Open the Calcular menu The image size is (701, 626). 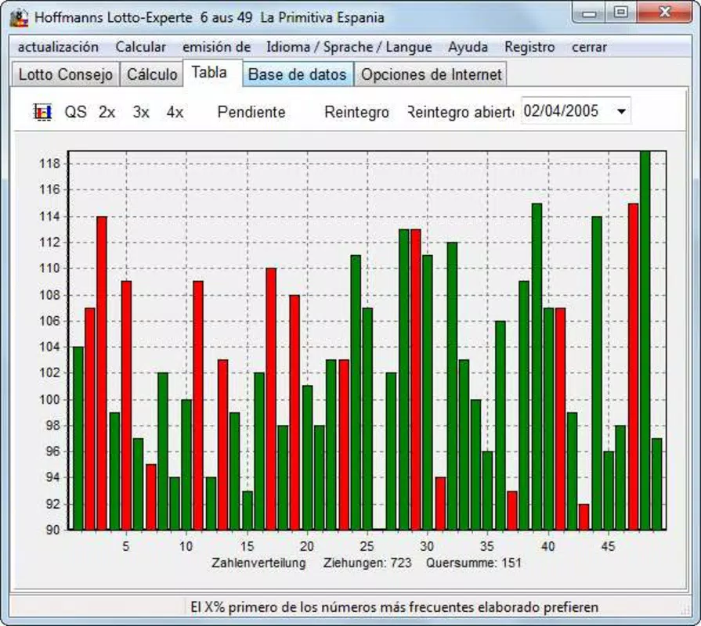tap(140, 47)
